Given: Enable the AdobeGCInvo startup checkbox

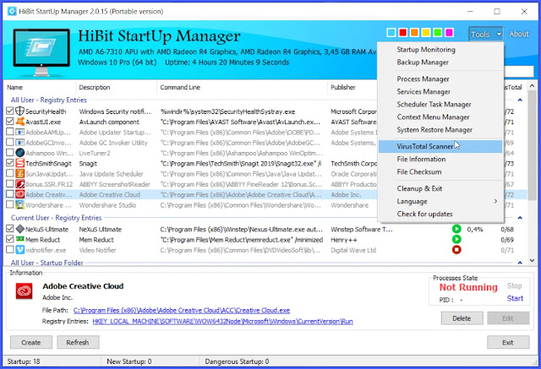Looking at the screenshot, I should pos(9,142).
